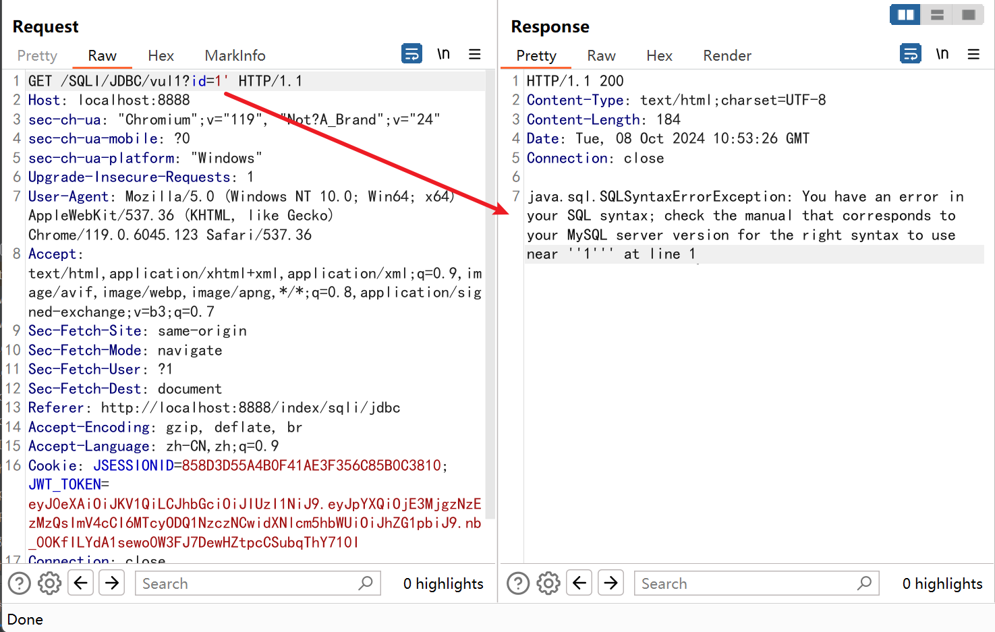Go to next match in Request

tap(112, 583)
